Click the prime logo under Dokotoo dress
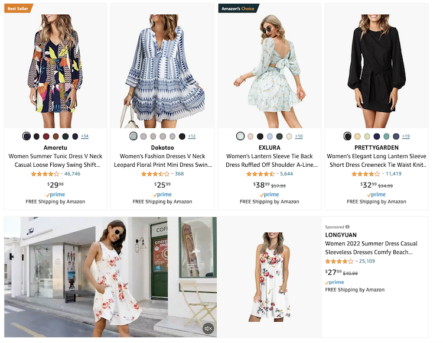 (x=162, y=194)
